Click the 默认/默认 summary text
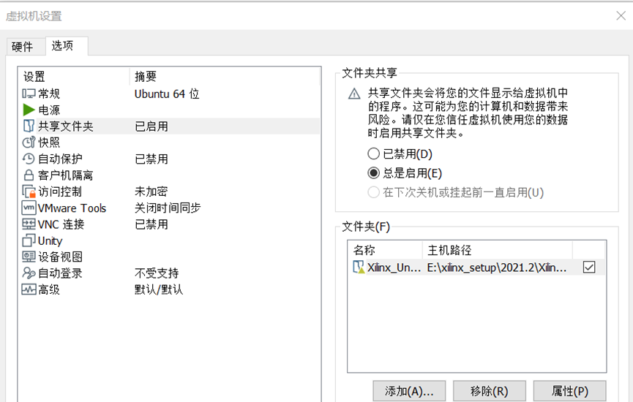The image size is (633, 402). (159, 289)
